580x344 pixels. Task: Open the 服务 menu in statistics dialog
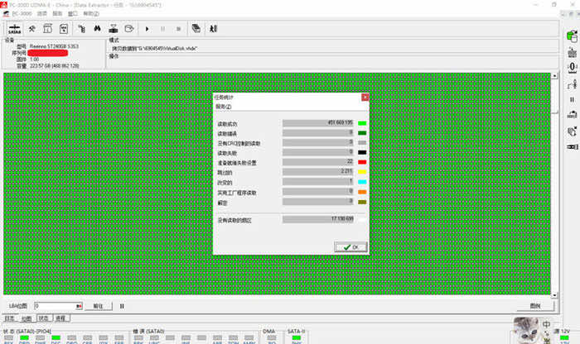point(224,107)
